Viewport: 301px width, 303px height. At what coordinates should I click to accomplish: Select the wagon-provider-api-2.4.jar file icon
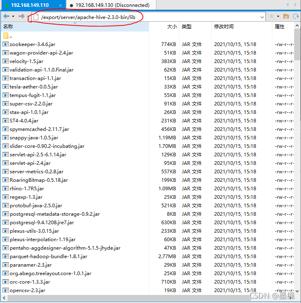tap(6, 53)
